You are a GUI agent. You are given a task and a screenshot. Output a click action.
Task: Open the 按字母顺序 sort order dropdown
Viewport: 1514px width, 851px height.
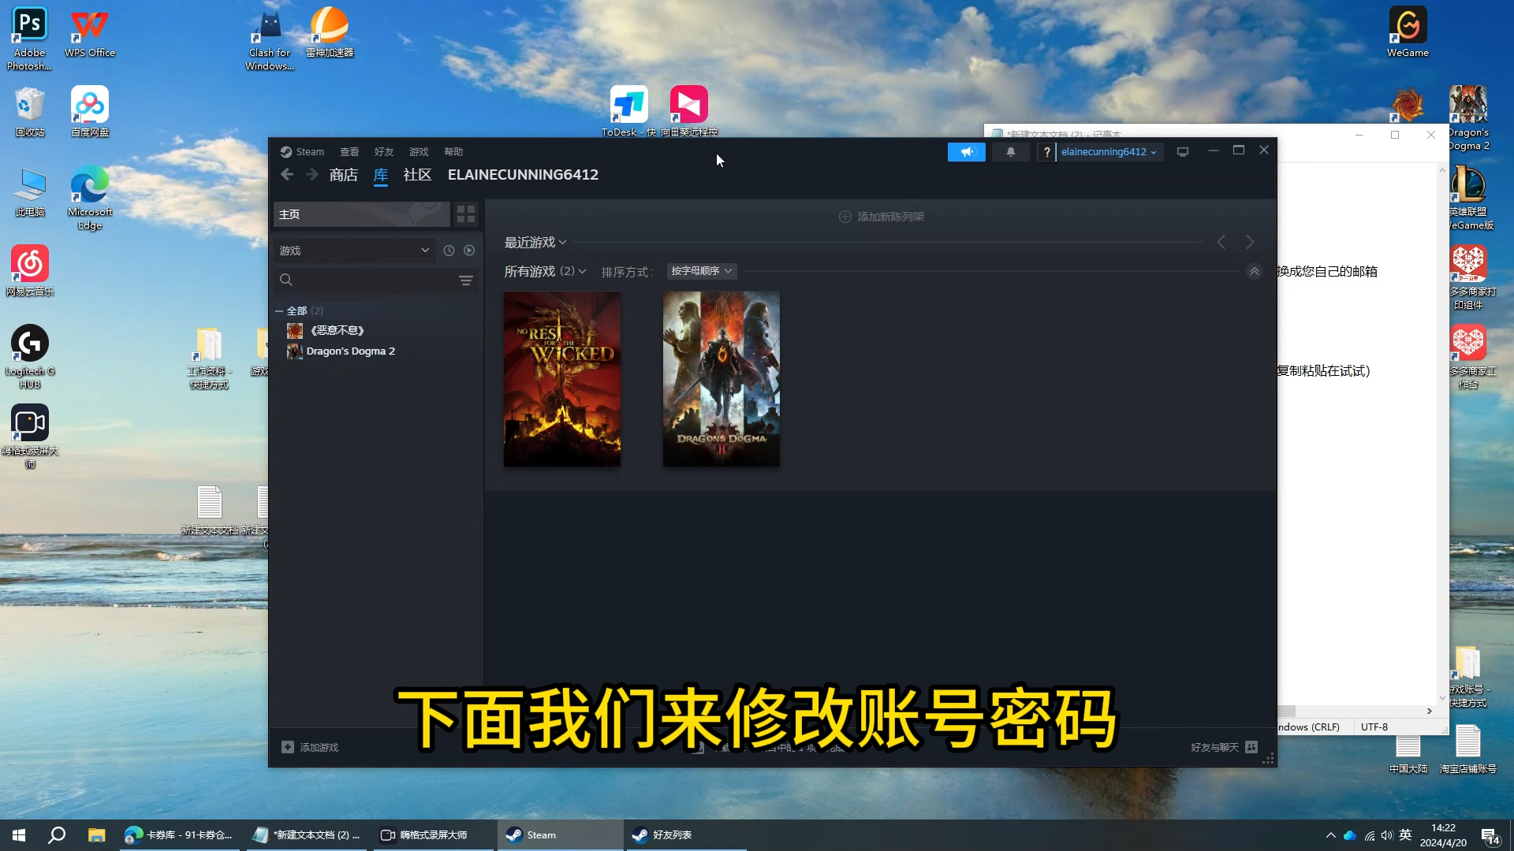(x=702, y=271)
